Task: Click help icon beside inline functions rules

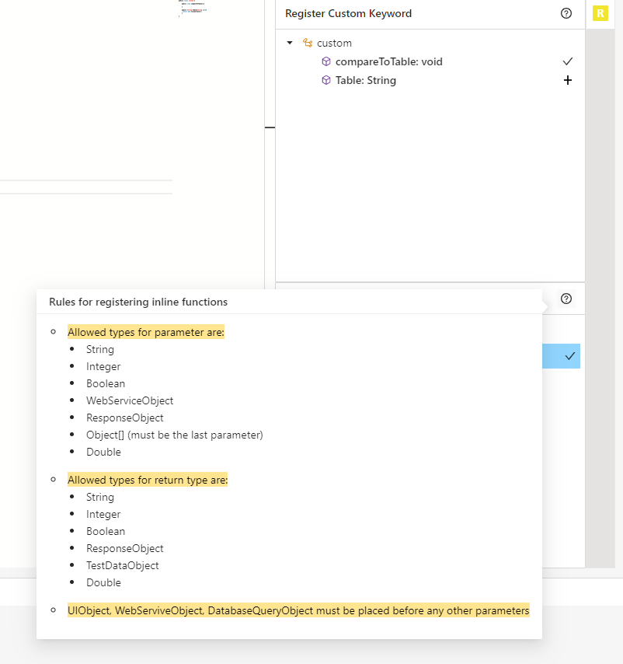Action: [566, 299]
